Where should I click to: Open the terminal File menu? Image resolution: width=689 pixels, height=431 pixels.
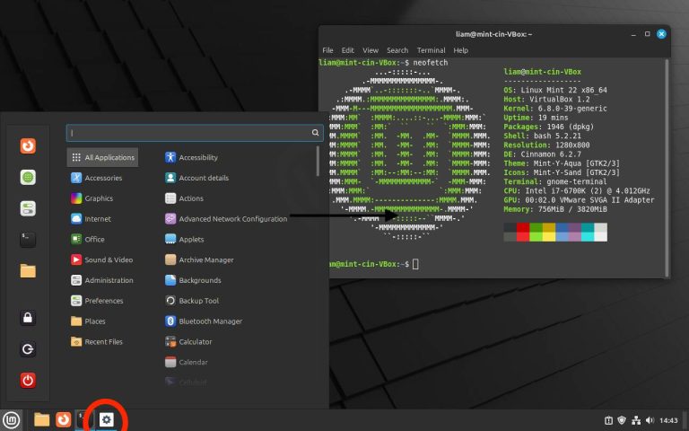(327, 50)
